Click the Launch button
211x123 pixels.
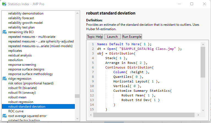click(112, 37)
